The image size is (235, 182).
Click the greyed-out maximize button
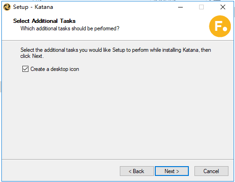point(201,7)
